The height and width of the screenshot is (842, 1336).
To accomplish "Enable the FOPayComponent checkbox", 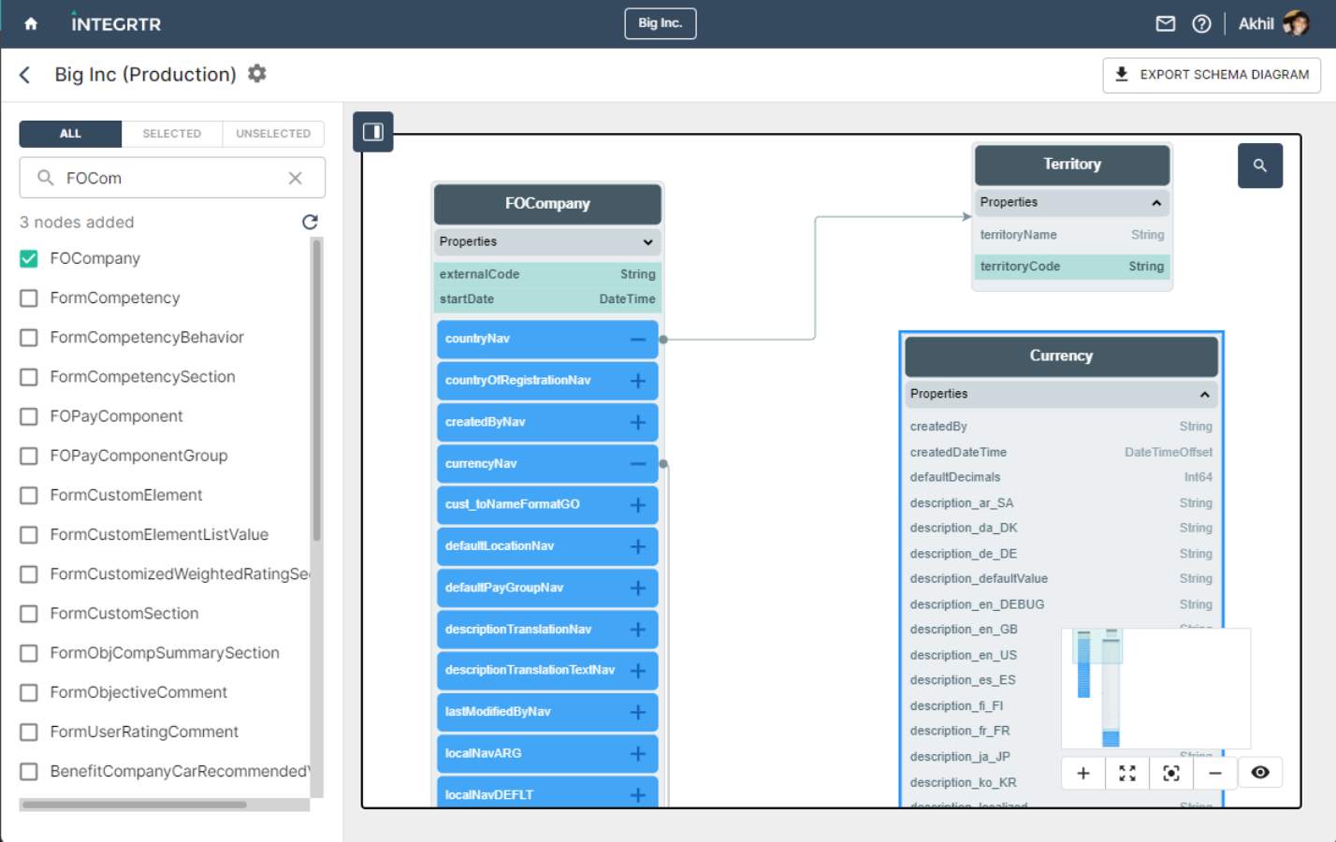I will 29,416.
